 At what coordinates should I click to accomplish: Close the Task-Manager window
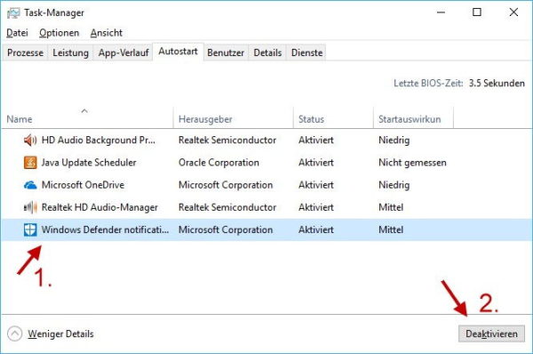[x=513, y=12]
